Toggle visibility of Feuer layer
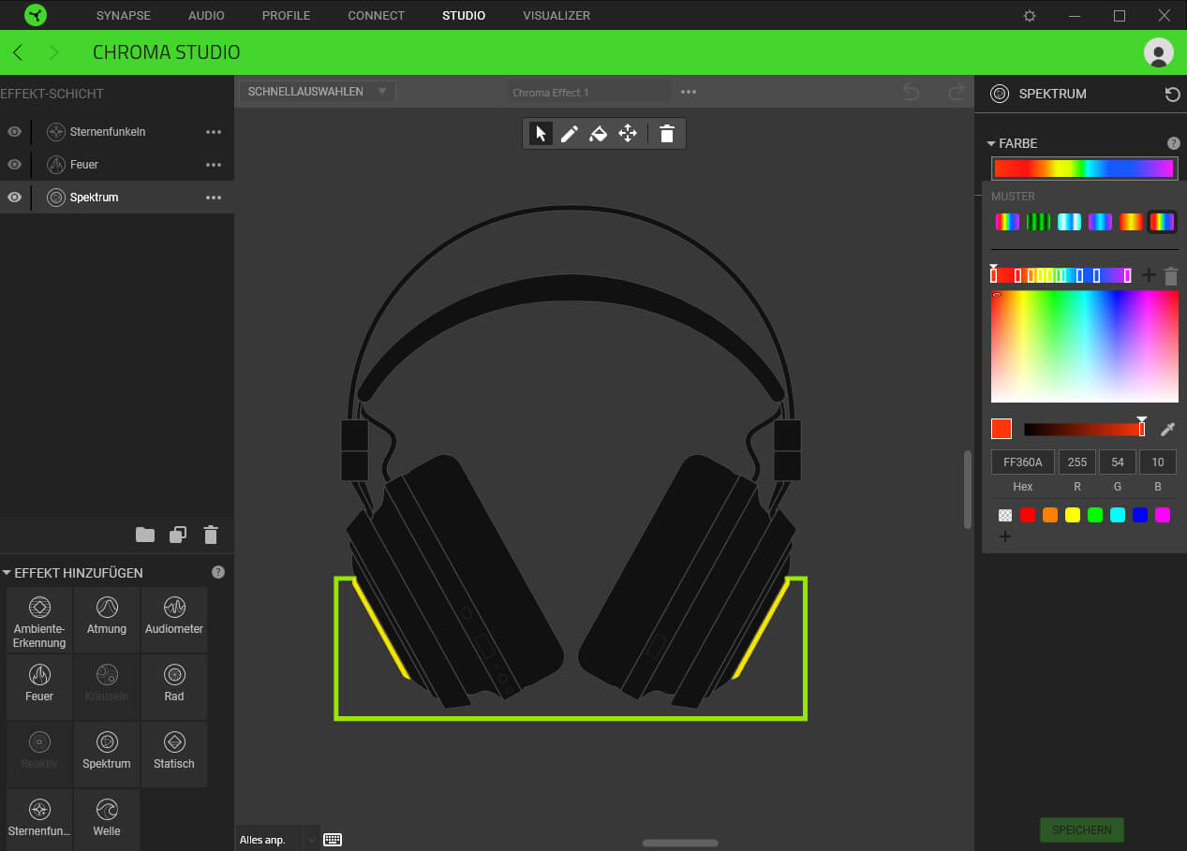Image resolution: width=1187 pixels, height=851 pixels. (14, 165)
